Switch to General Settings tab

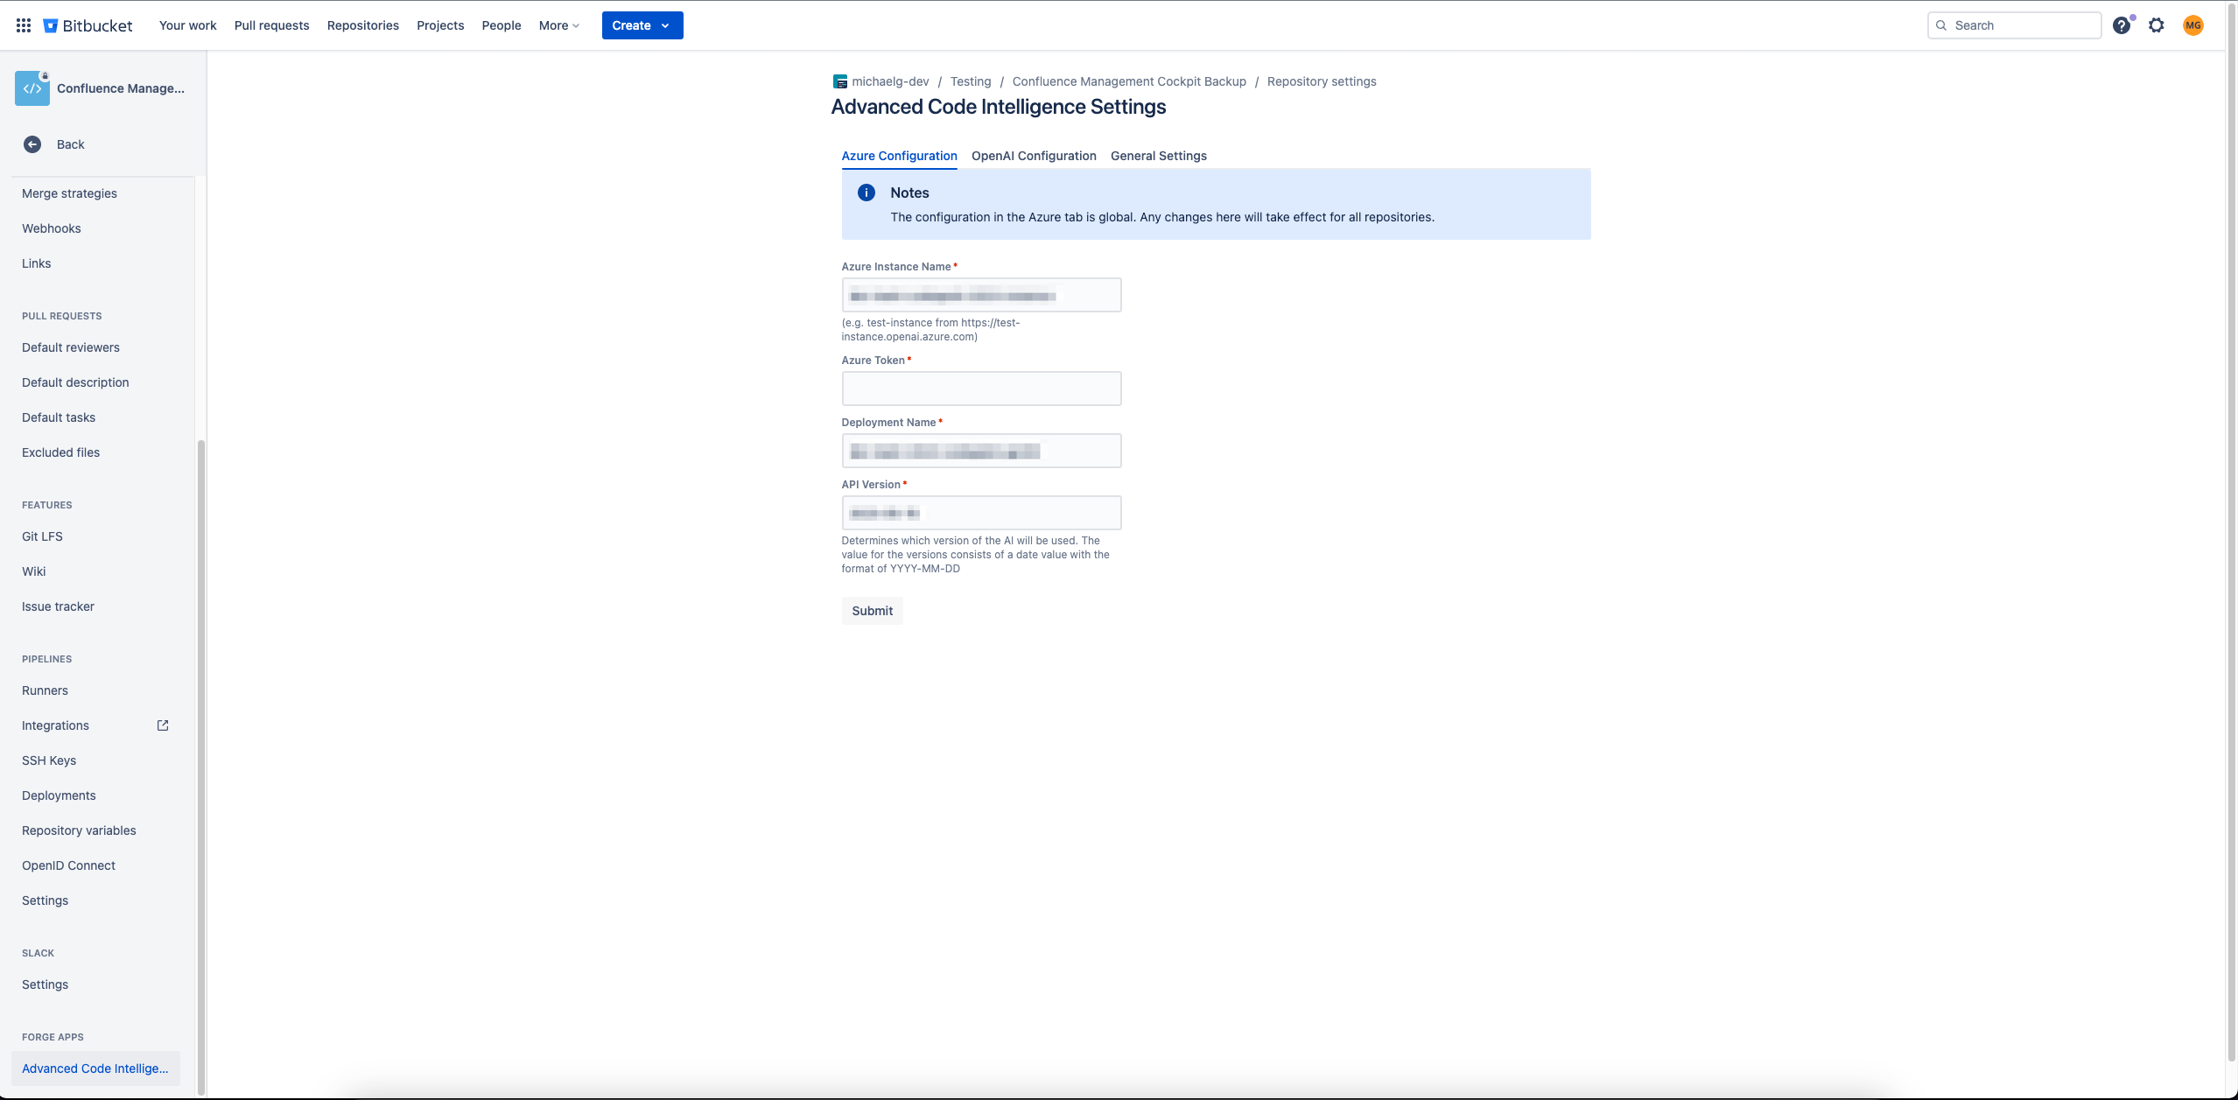click(x=1158, y=156)
